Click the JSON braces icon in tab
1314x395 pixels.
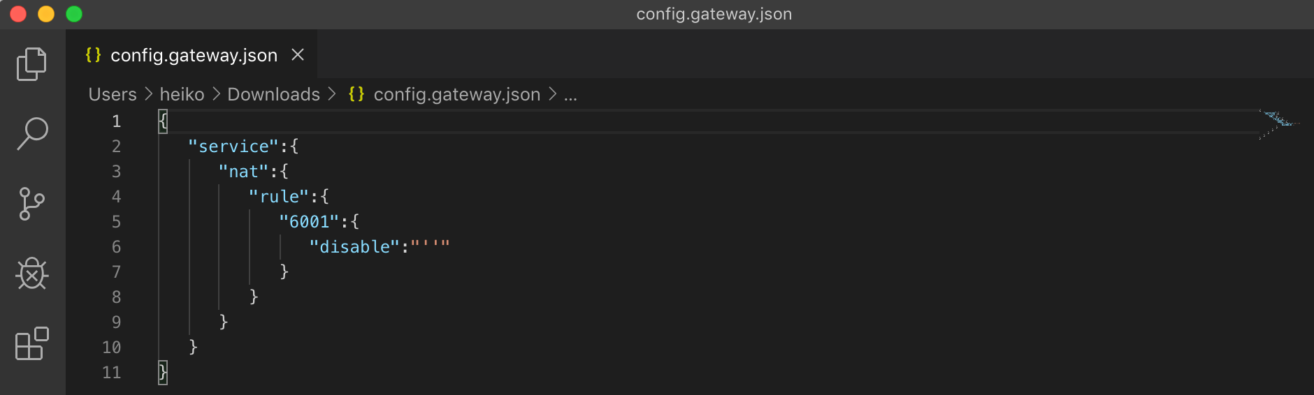[93, 54]
